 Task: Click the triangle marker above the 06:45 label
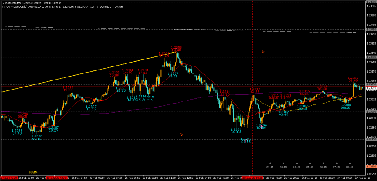point(323,163)
